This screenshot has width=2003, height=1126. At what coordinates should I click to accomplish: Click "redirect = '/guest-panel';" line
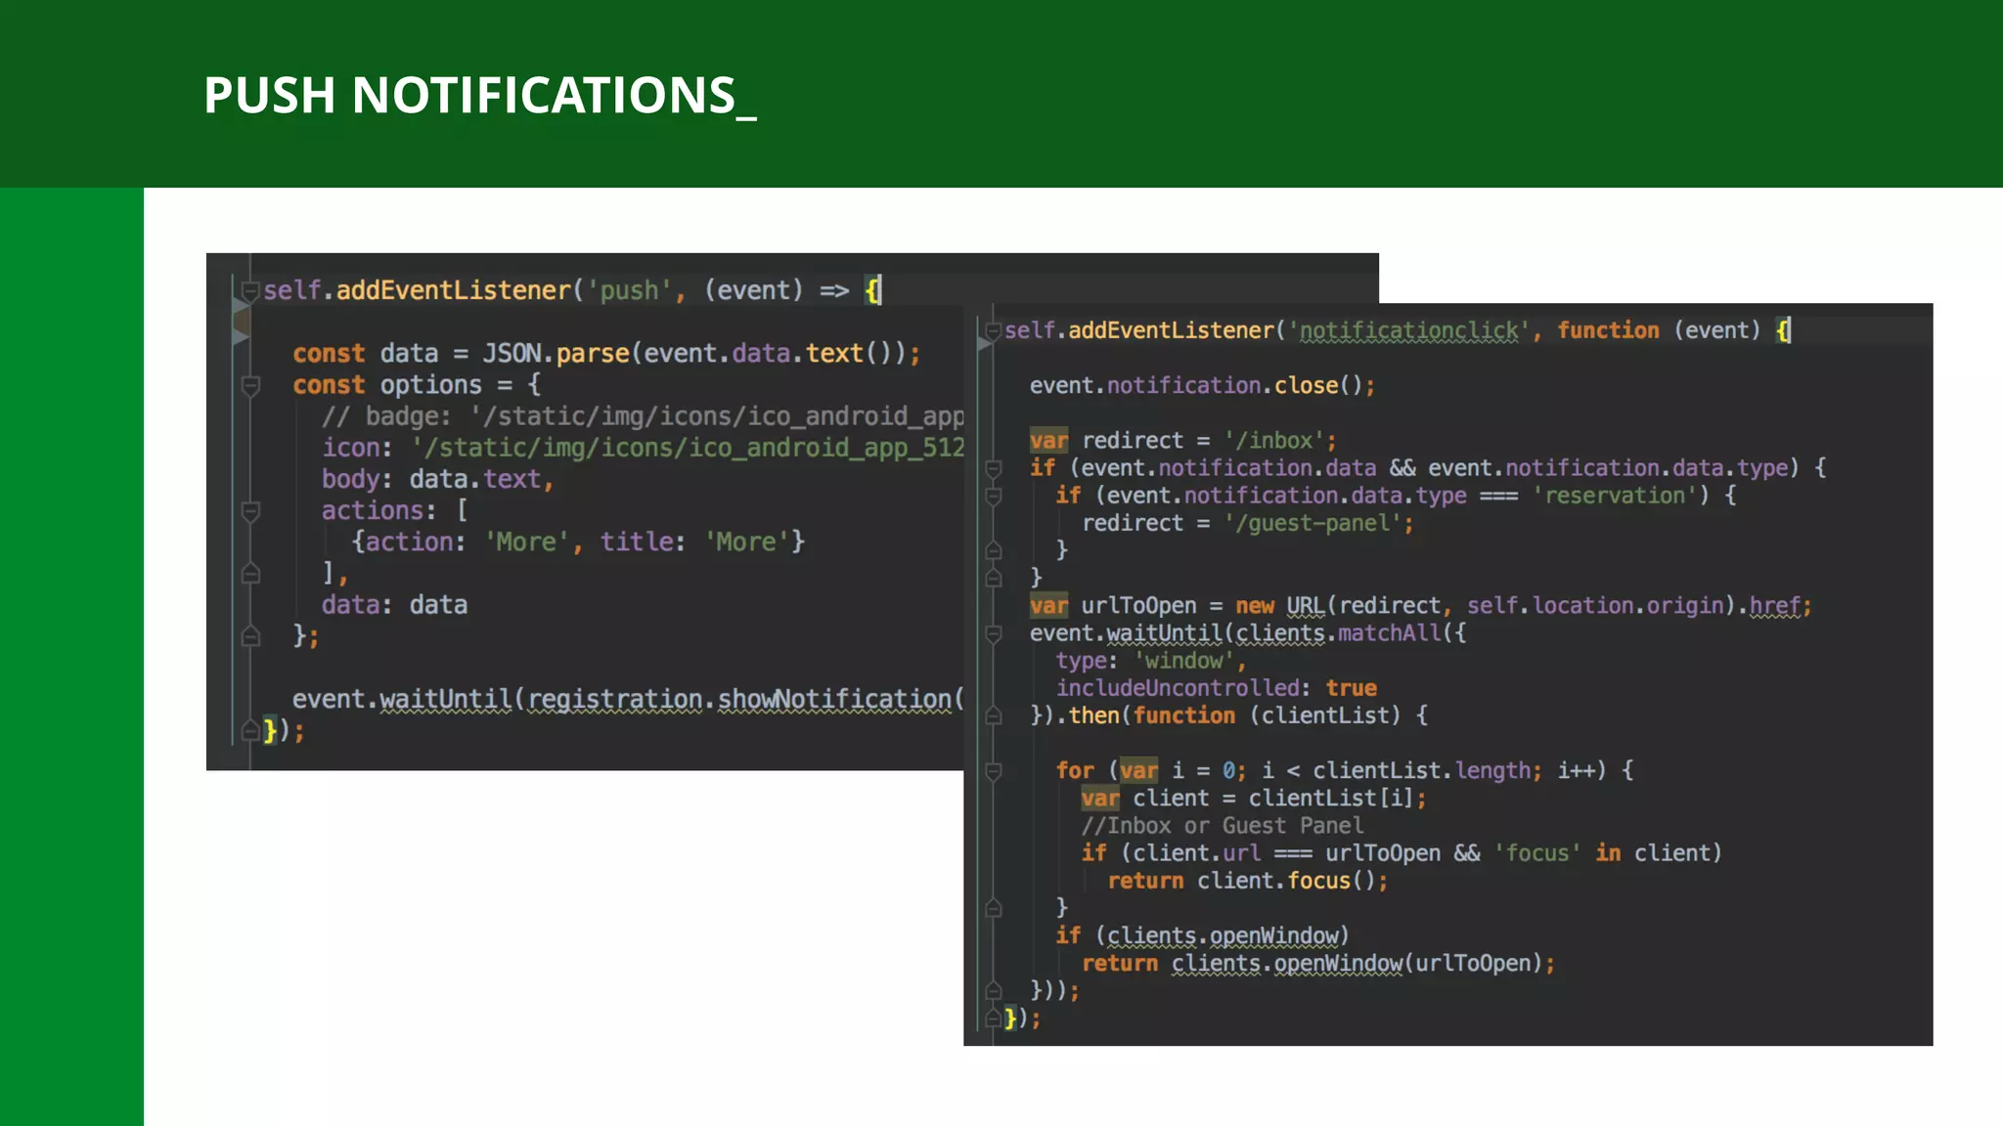1248,523
